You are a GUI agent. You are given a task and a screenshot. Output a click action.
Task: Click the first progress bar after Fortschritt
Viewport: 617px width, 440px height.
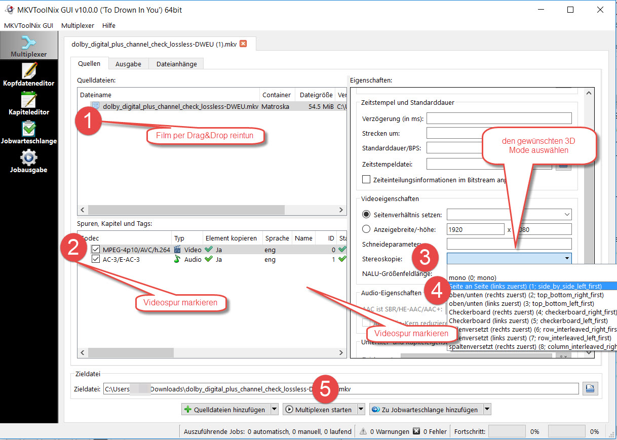507,432
